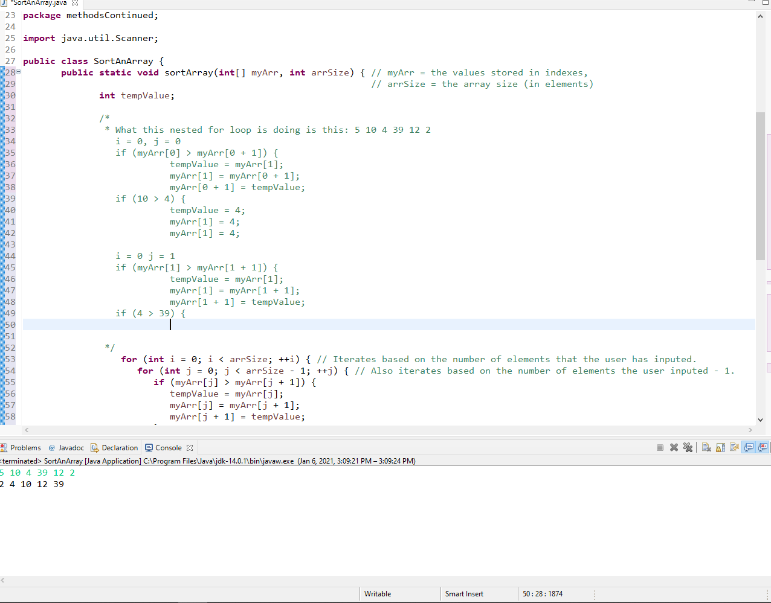This screenshot has width=771, height=603.
Task: Click the Writable field in the status bar
Action: [x=377, y=593]
